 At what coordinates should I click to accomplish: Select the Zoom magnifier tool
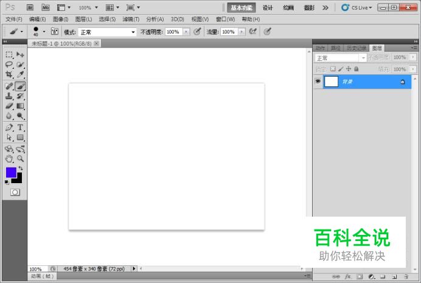click(x=20, y=159)
